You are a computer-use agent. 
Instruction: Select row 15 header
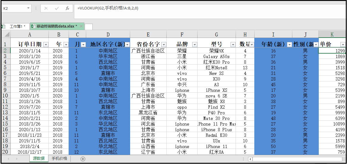[x=6, y=124]
